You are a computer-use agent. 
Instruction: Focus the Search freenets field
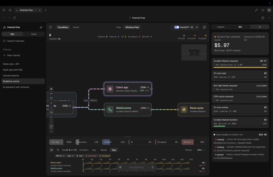click(x=23, y=41)
